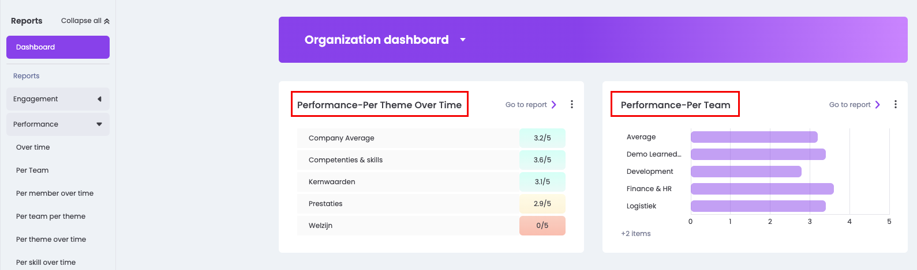Open the Over time report
The height and width of the screenshot is (270, 917).
tap(33, 147)
